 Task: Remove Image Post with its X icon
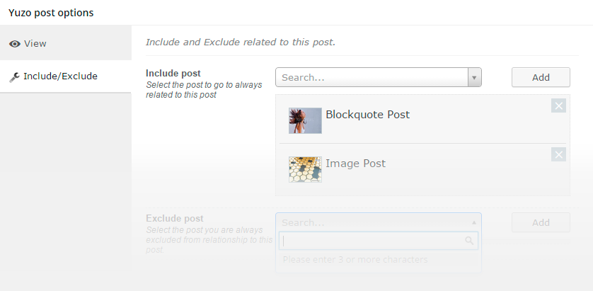click(x=558, y=154)
